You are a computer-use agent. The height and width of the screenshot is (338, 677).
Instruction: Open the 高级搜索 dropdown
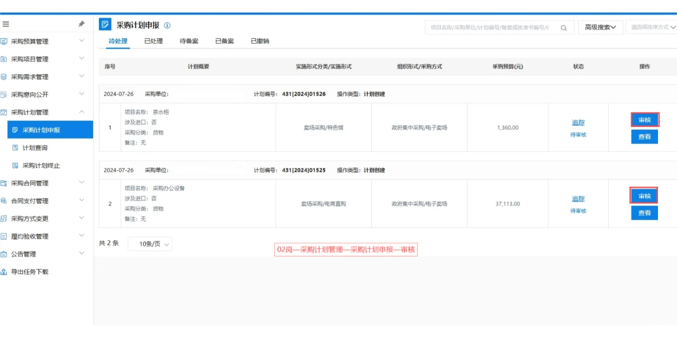600,27
